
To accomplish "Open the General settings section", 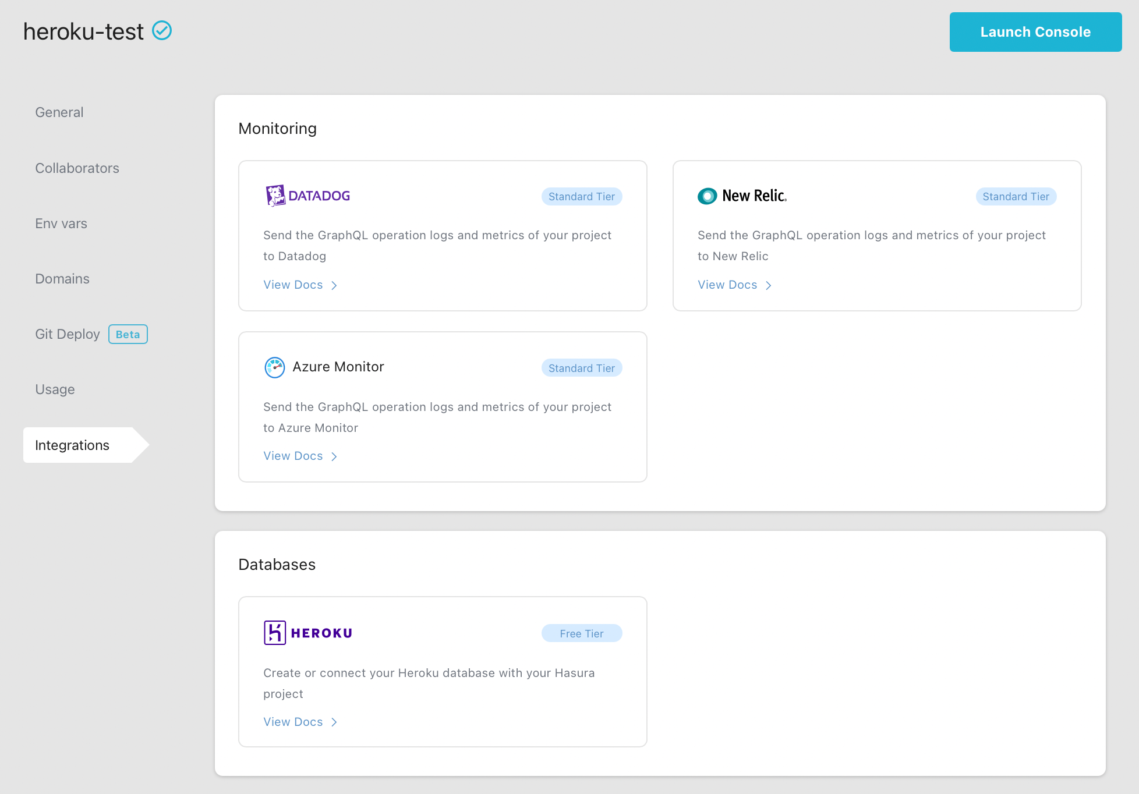I will (59, 112).
